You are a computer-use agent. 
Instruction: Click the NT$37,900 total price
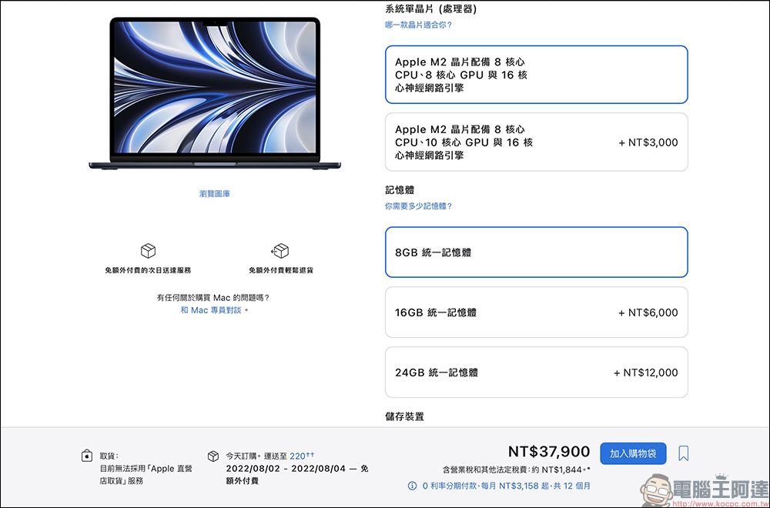549,452
